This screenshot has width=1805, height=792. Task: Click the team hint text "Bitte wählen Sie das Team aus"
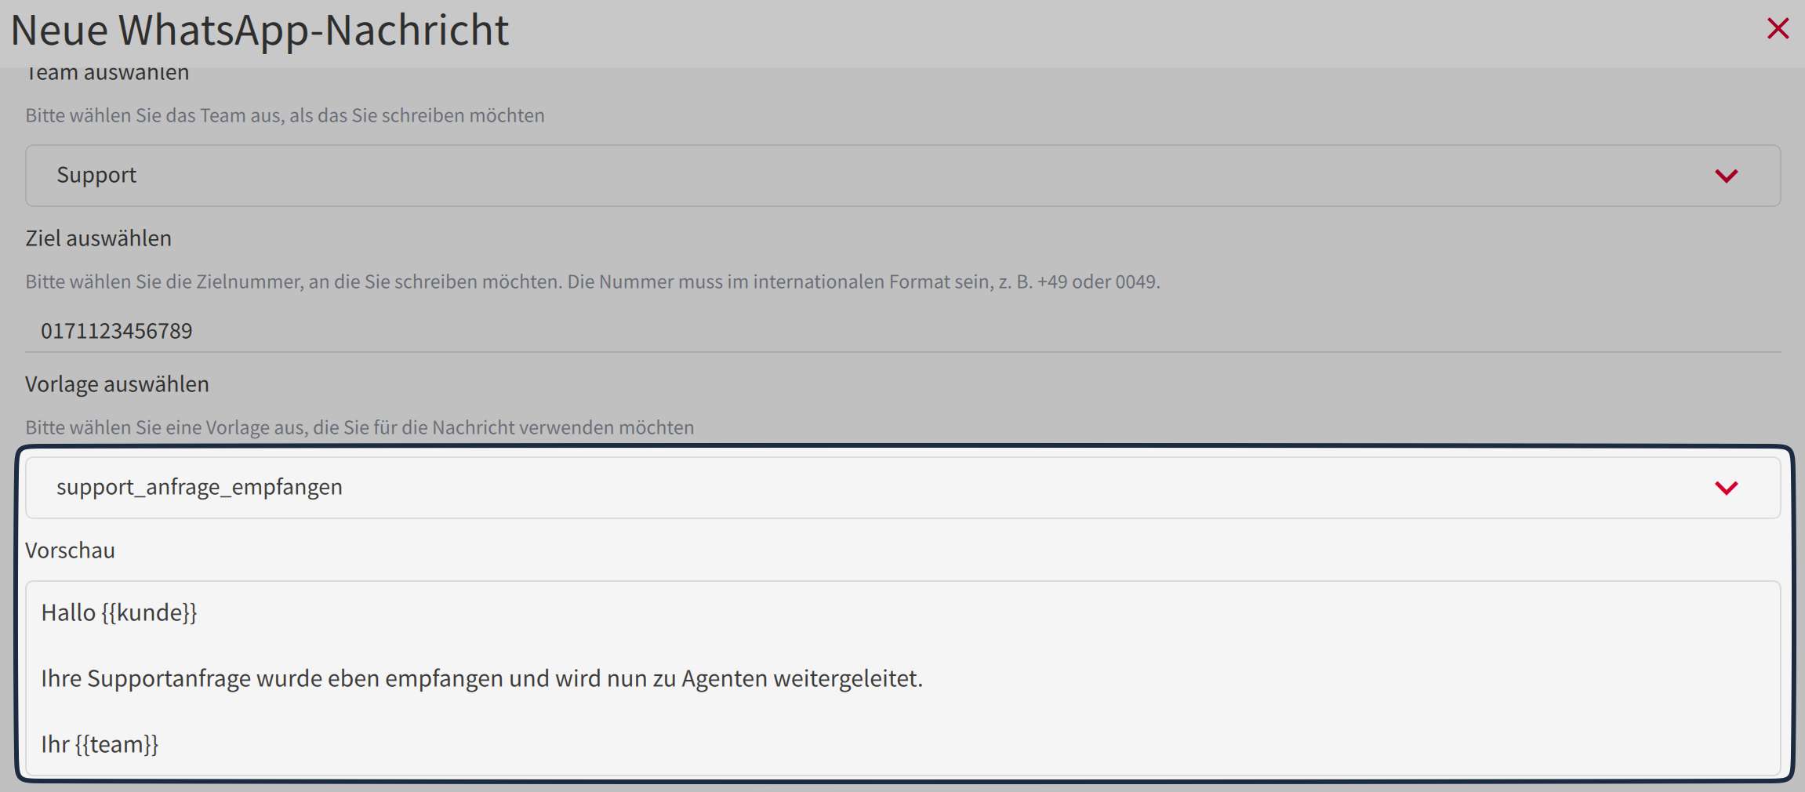[285, 115]
